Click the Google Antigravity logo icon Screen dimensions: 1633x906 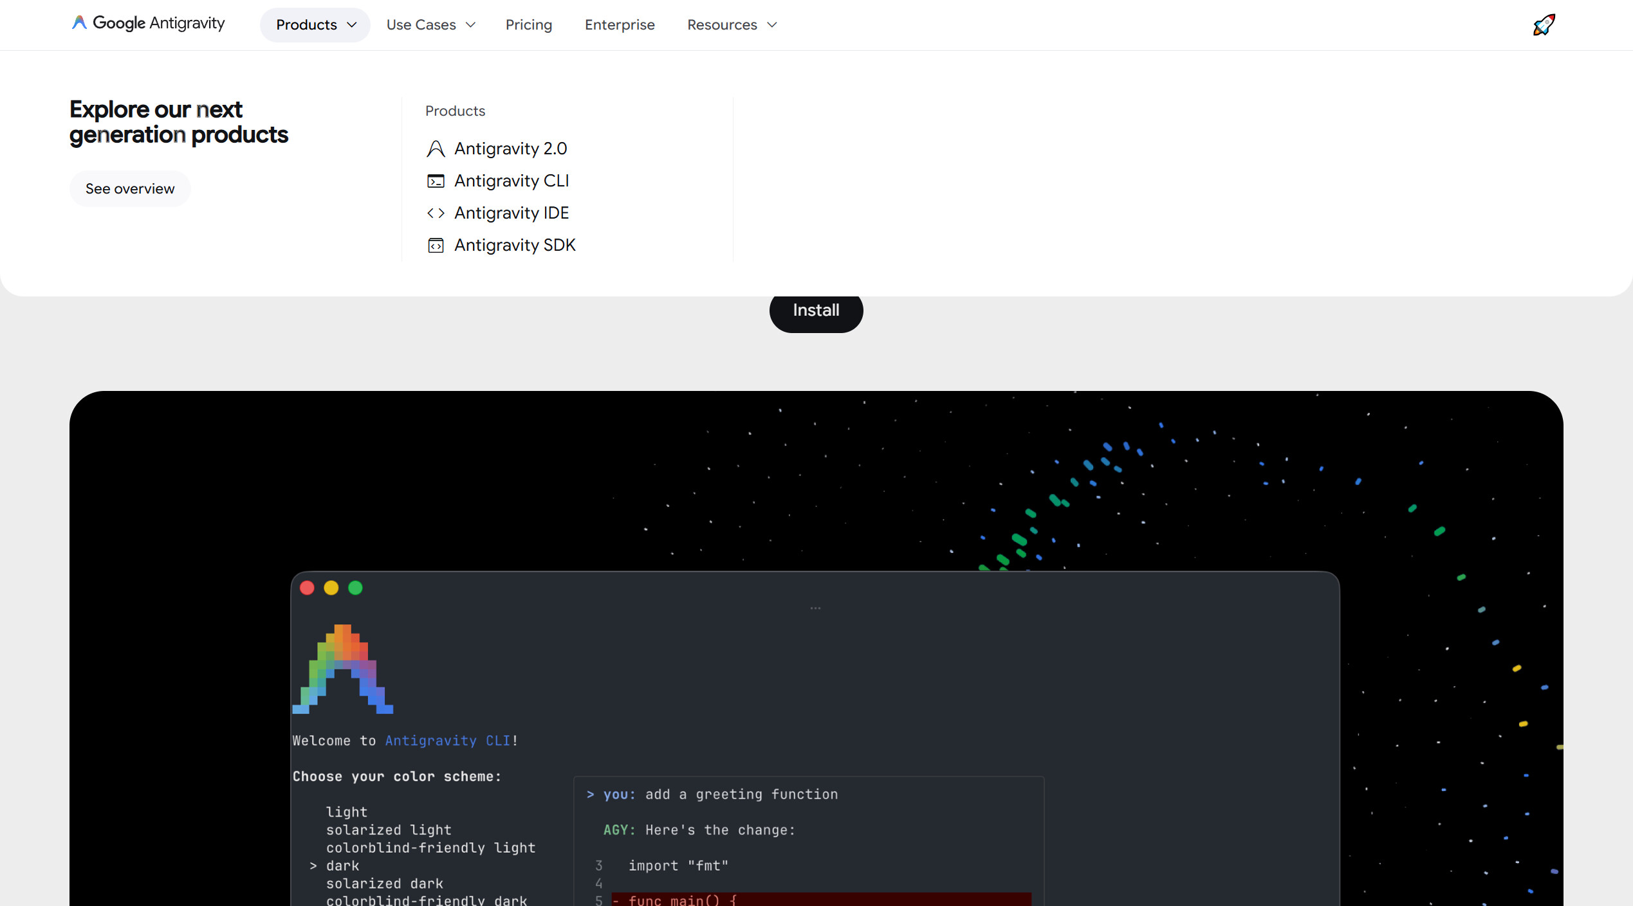tap(79, 23)
